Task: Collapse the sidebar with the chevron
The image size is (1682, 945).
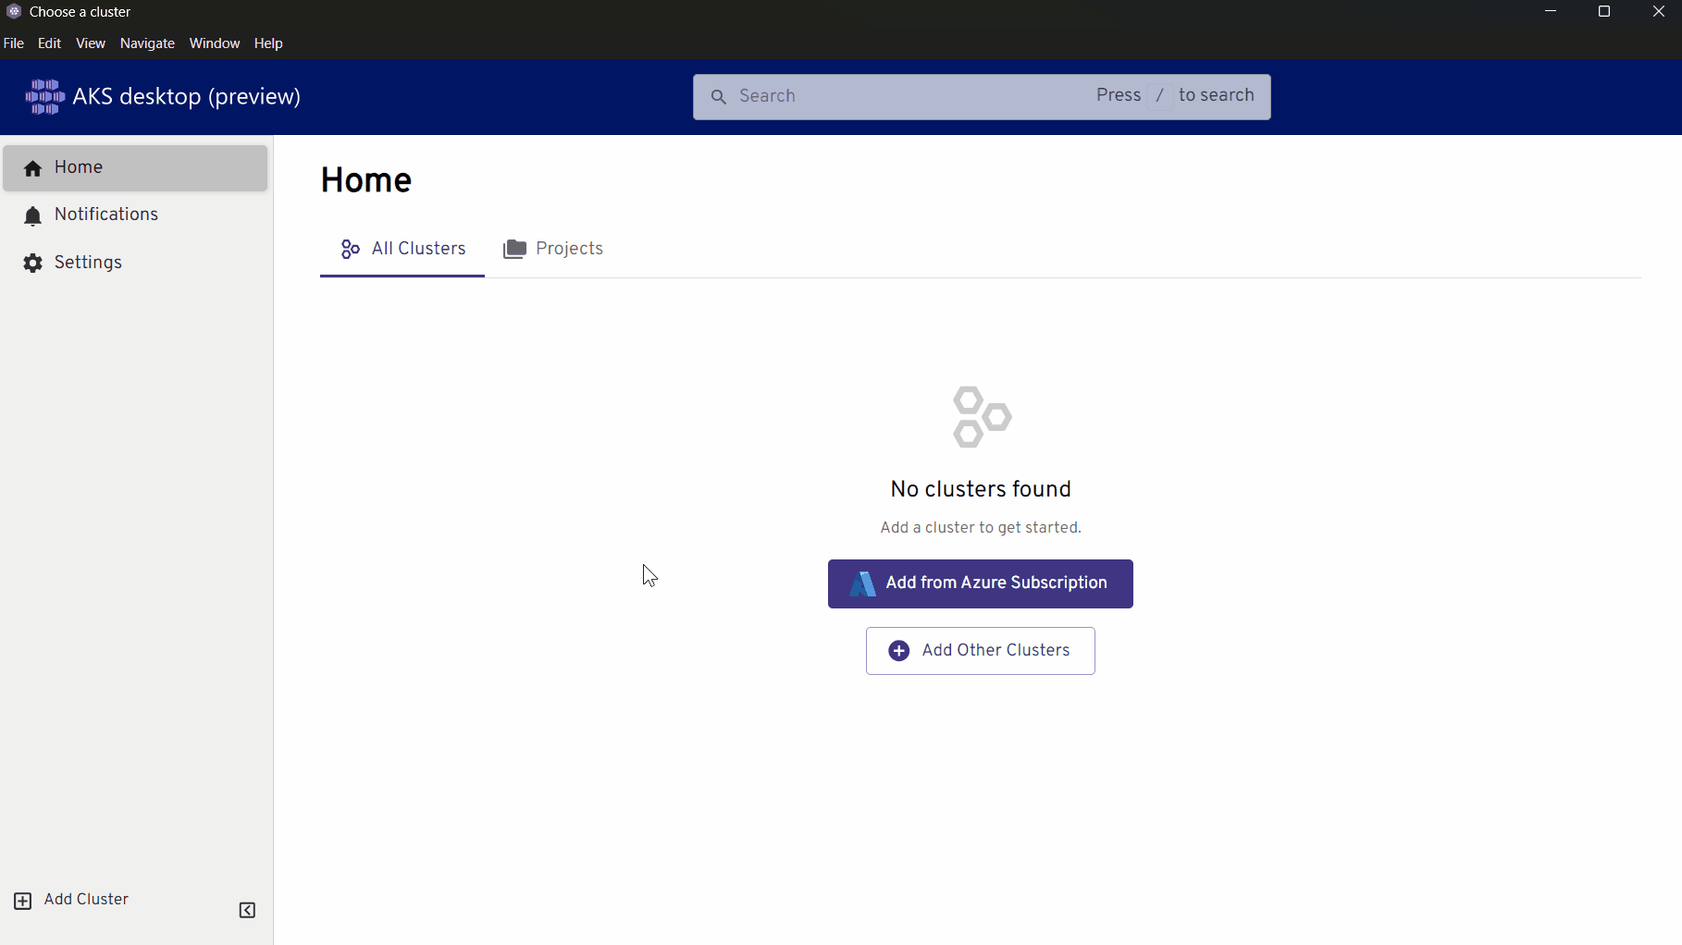Action: [246, 911]
